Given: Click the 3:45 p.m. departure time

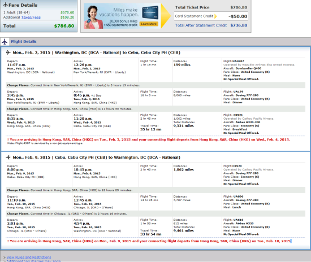Looking at the screenshot, I should (x=15, y=95).
